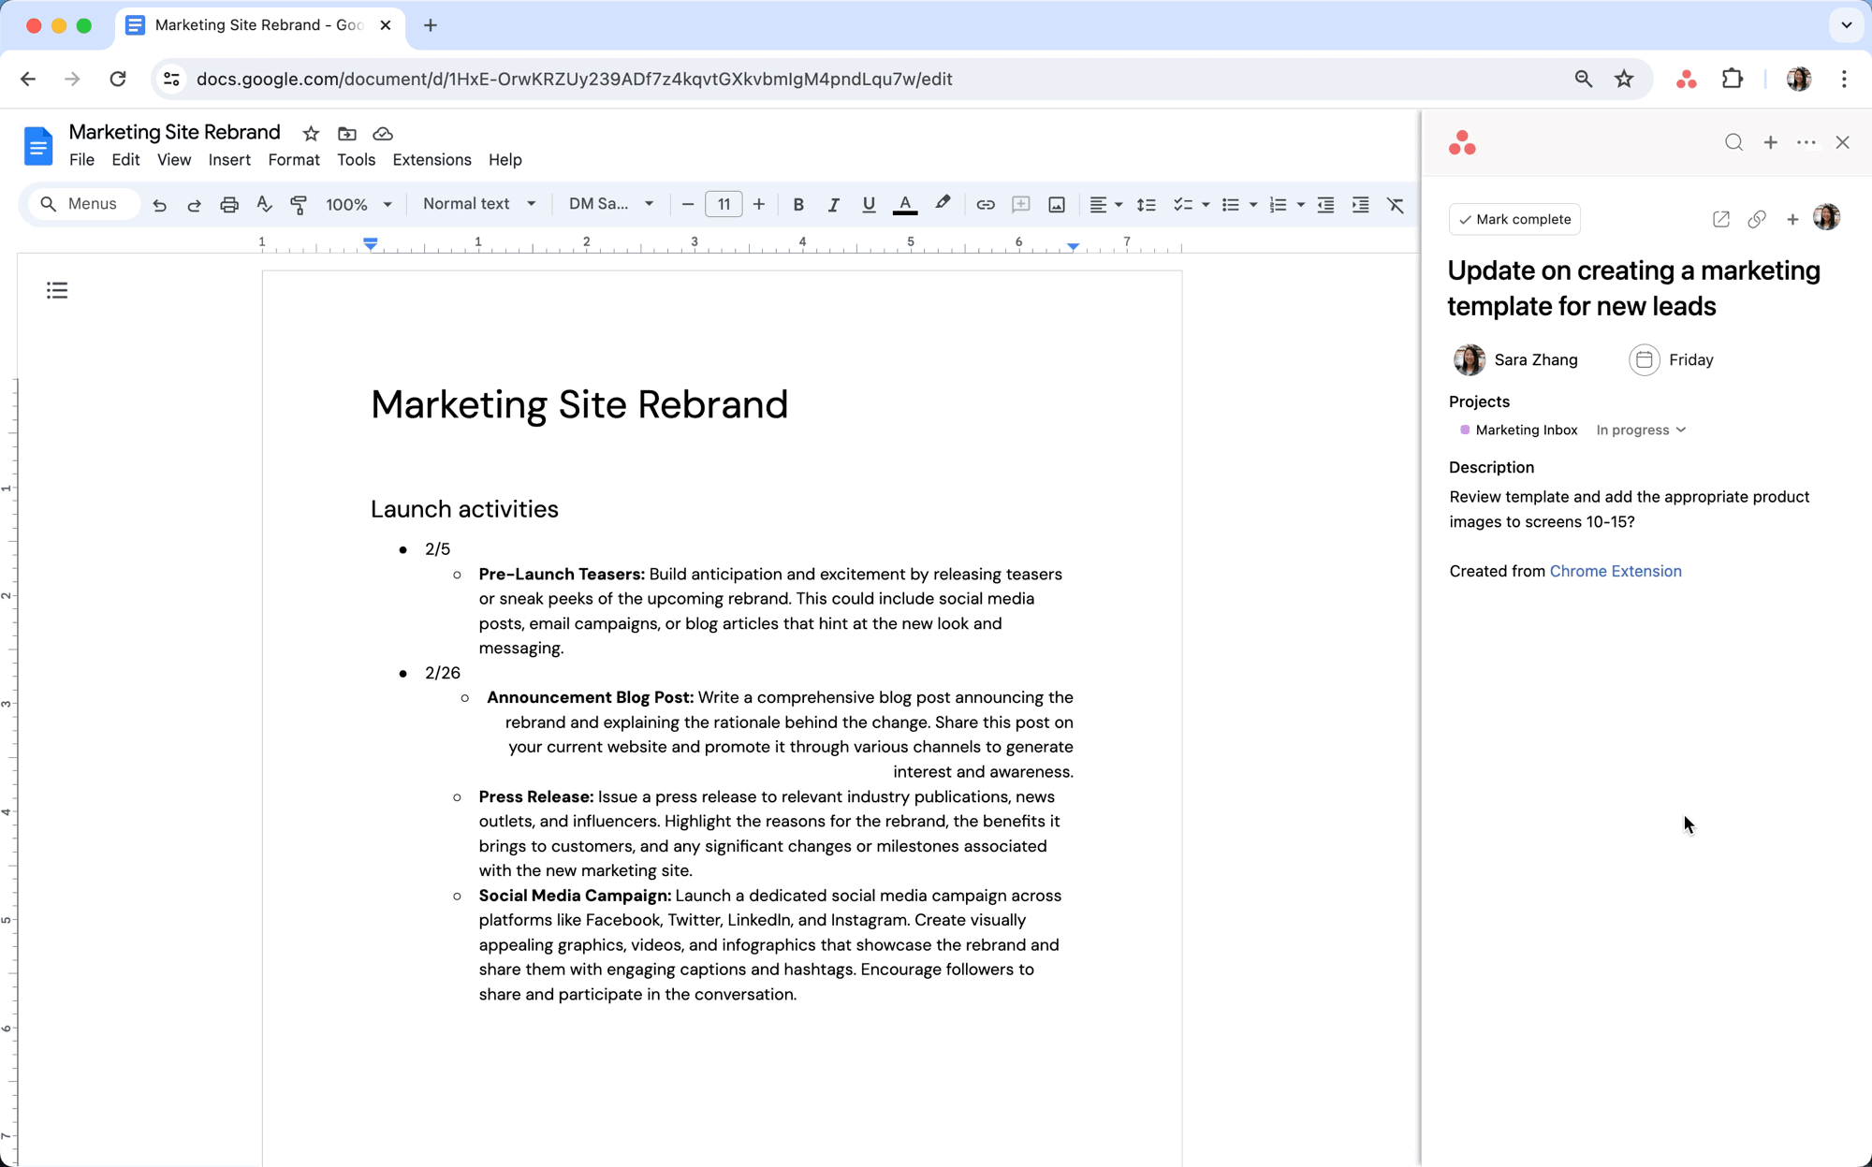Viewport: 1872px width, 1167px height.
Task: Open the text color picker
Action: (x=904, y=204)
